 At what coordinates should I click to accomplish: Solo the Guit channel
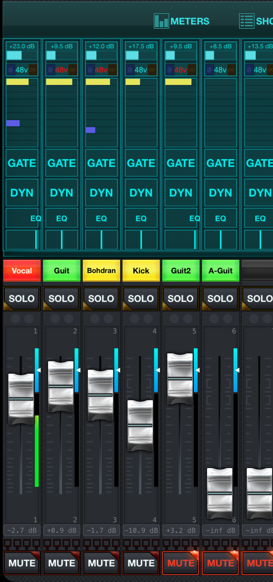pos(62,299)
